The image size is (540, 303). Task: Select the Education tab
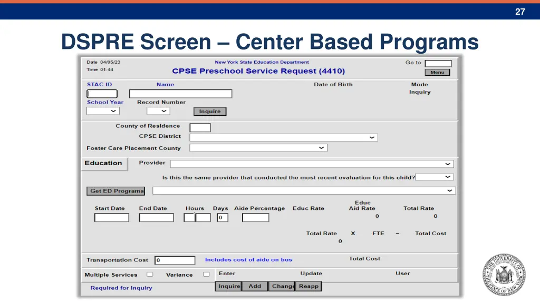[104, 163]
